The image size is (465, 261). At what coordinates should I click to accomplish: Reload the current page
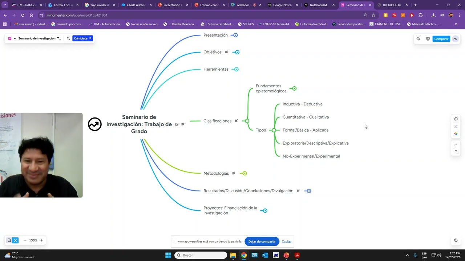coord(23,15)
